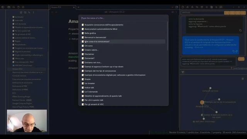The image size is (247, 139).
Task: Copy the blue chat message
Action: pyautogui.click(x=233, y=51)
